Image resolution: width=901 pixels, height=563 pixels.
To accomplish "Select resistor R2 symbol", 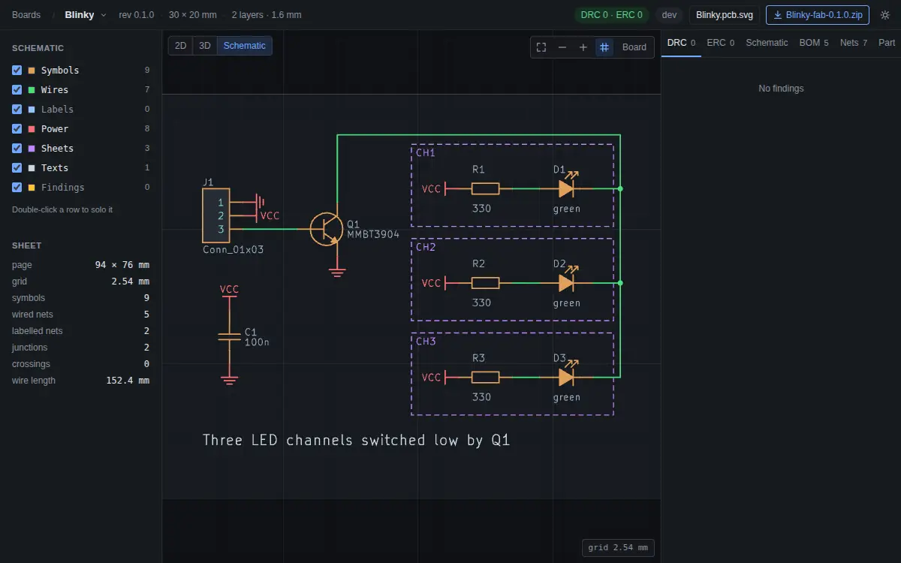I will pos(485,283).
